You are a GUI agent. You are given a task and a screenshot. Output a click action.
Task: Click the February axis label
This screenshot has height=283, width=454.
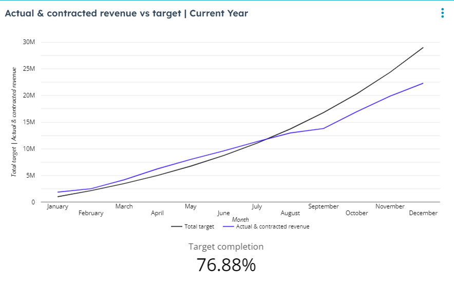91,213
